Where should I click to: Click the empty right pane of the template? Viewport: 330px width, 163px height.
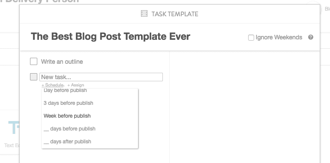[x=245, y=107]
